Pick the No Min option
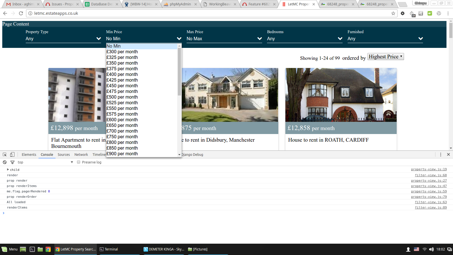This screenshot has height=255, width=453. tap(142, 46)
